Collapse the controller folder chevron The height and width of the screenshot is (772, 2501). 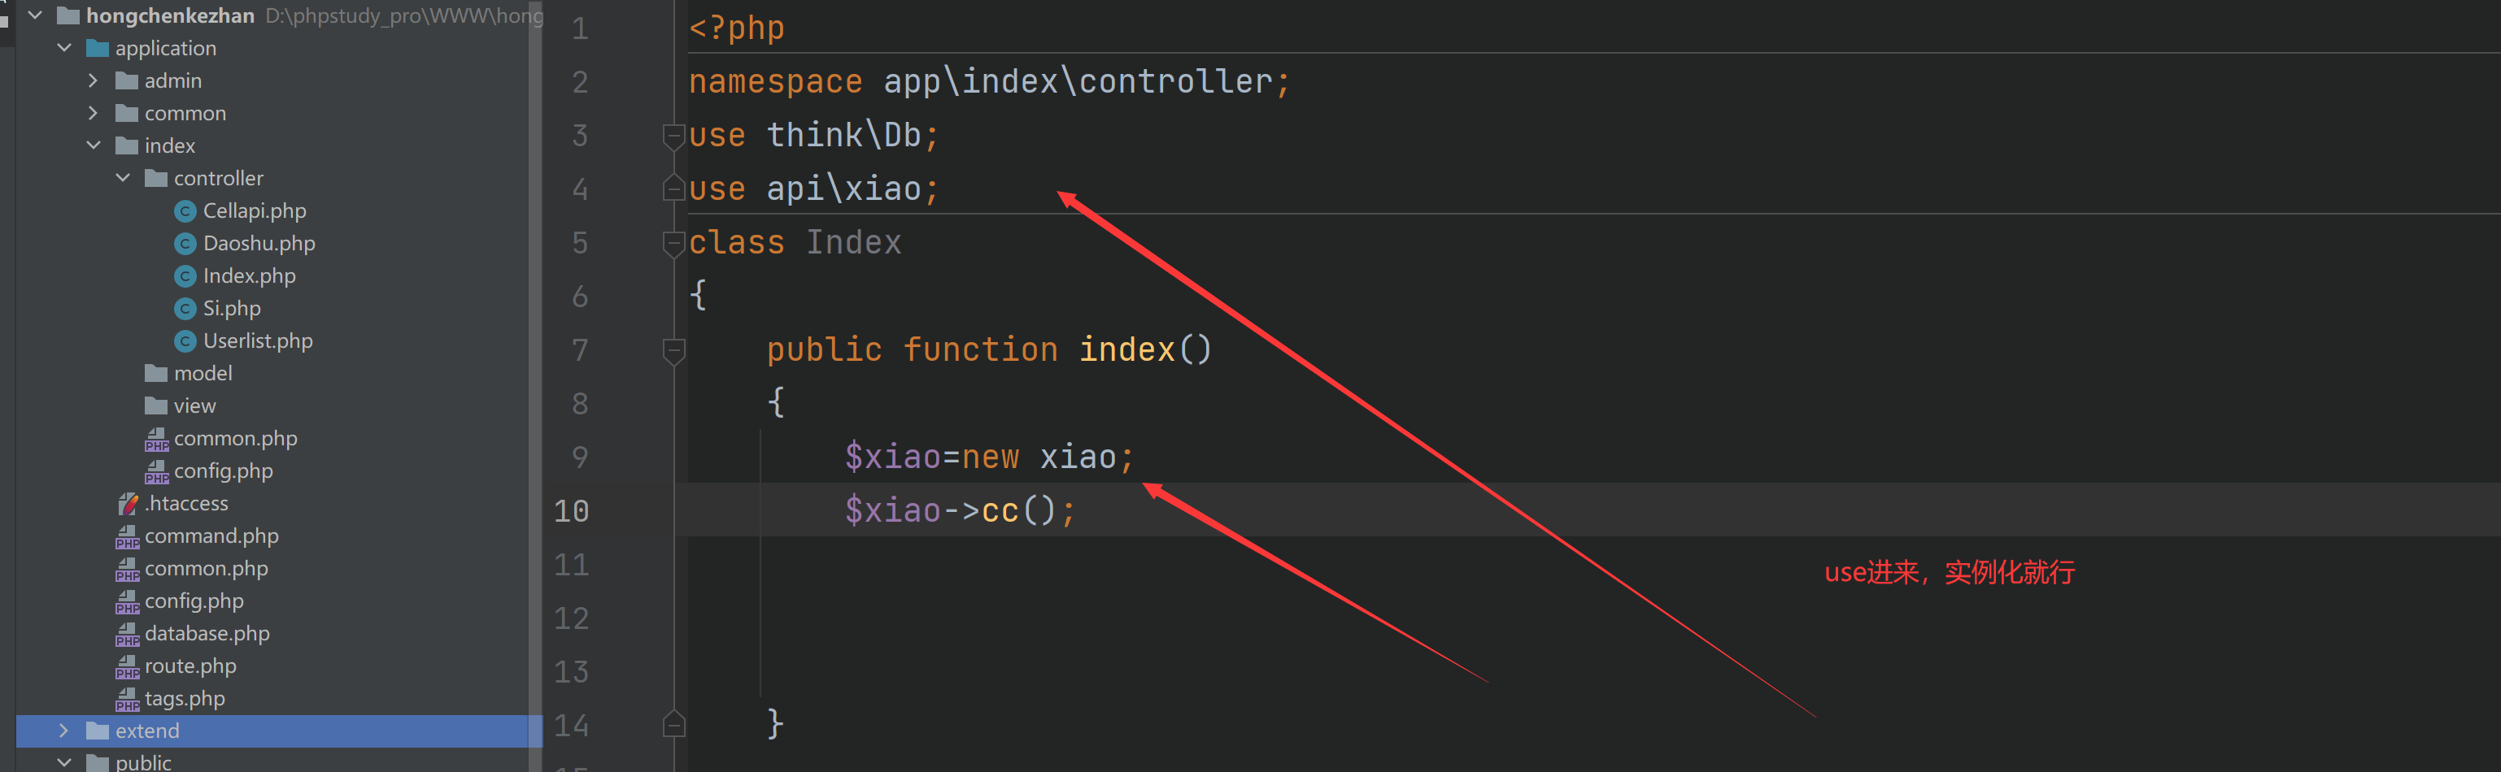(x=124, y=177)
